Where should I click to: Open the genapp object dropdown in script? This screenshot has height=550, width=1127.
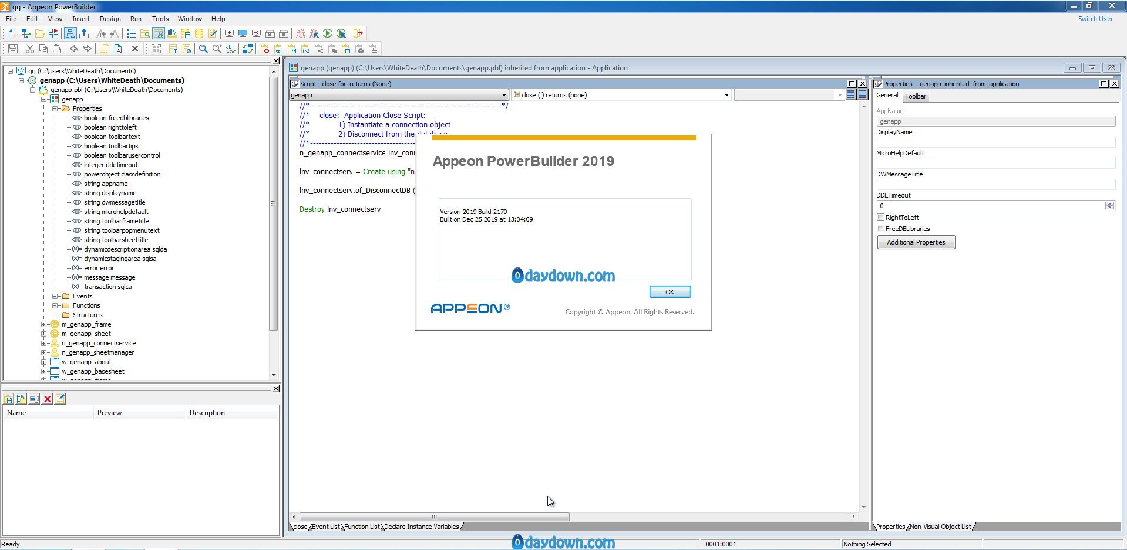pos(503,95)
